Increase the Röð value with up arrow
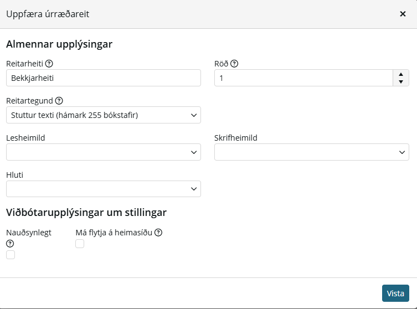The image size is (417, 309). tap(401, 74)
